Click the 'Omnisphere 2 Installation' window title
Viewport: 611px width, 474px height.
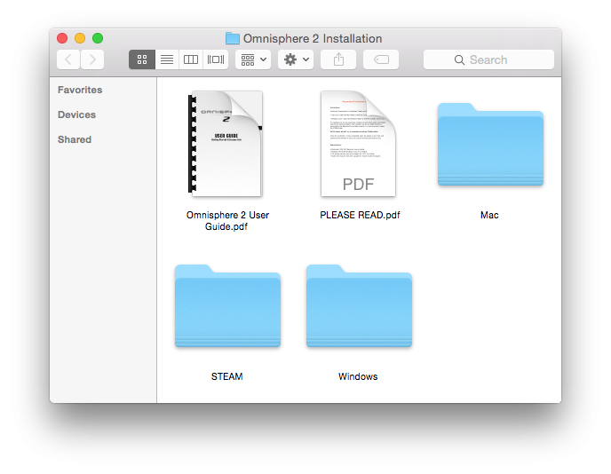(313, 38)
